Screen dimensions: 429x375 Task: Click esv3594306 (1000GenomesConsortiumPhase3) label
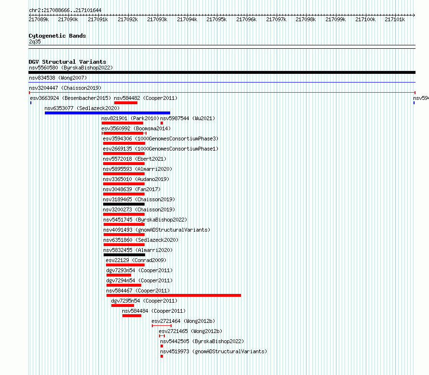tap(161, 139)
